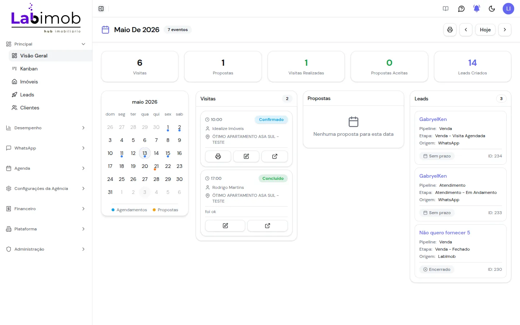Click the note text foi ok
Viewport: 520px width, 325px height.
click(211, 212)
